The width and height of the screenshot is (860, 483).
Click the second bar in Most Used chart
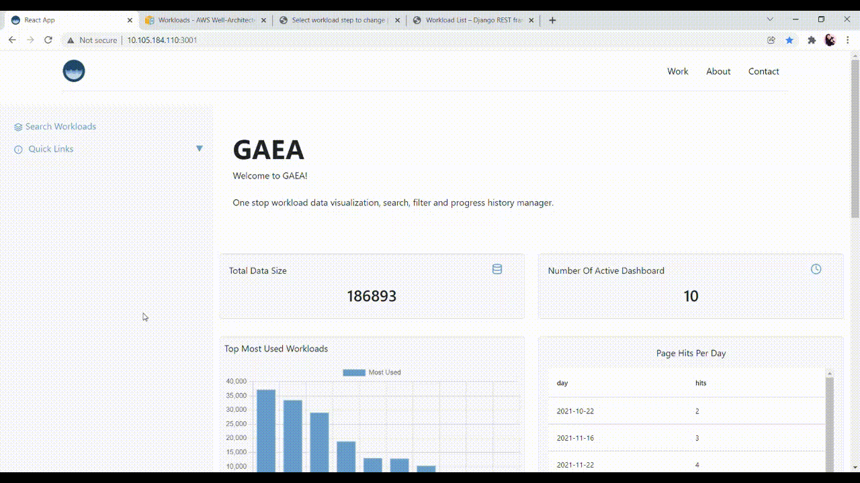(292, 436)
